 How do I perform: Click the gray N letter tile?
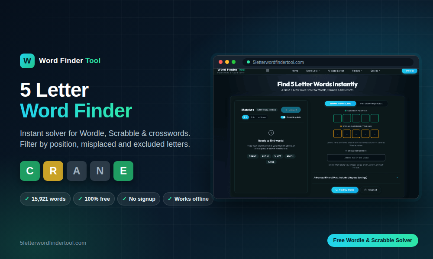(100, 171)
